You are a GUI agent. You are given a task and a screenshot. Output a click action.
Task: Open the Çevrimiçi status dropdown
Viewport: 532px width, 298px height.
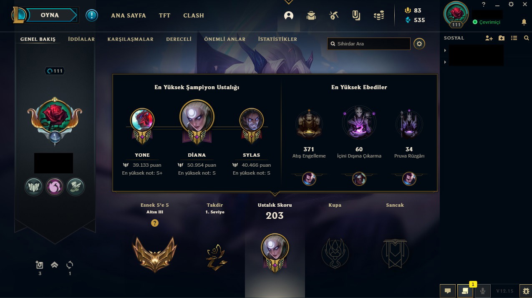[x=487, y=22]
